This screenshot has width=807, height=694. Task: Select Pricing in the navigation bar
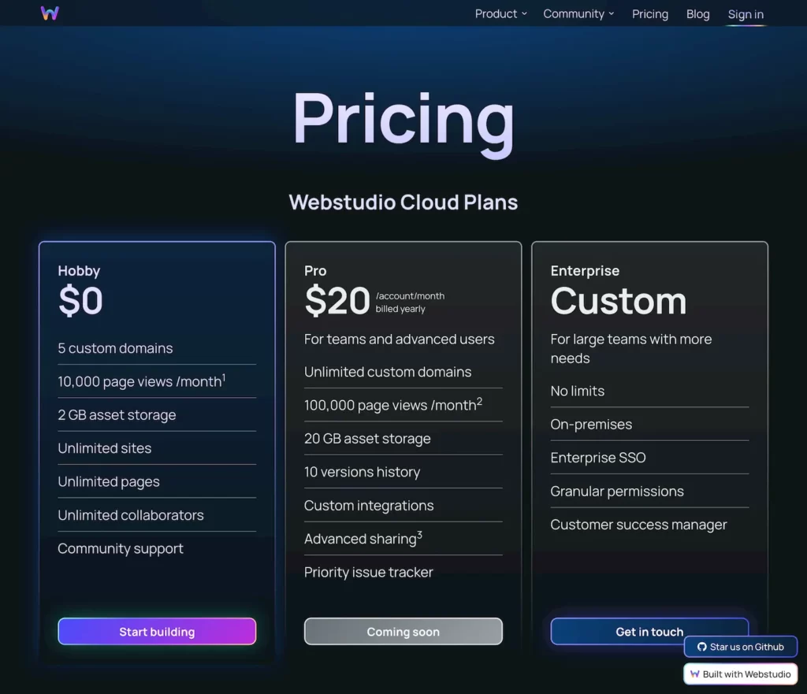click(x=649, y=13)
